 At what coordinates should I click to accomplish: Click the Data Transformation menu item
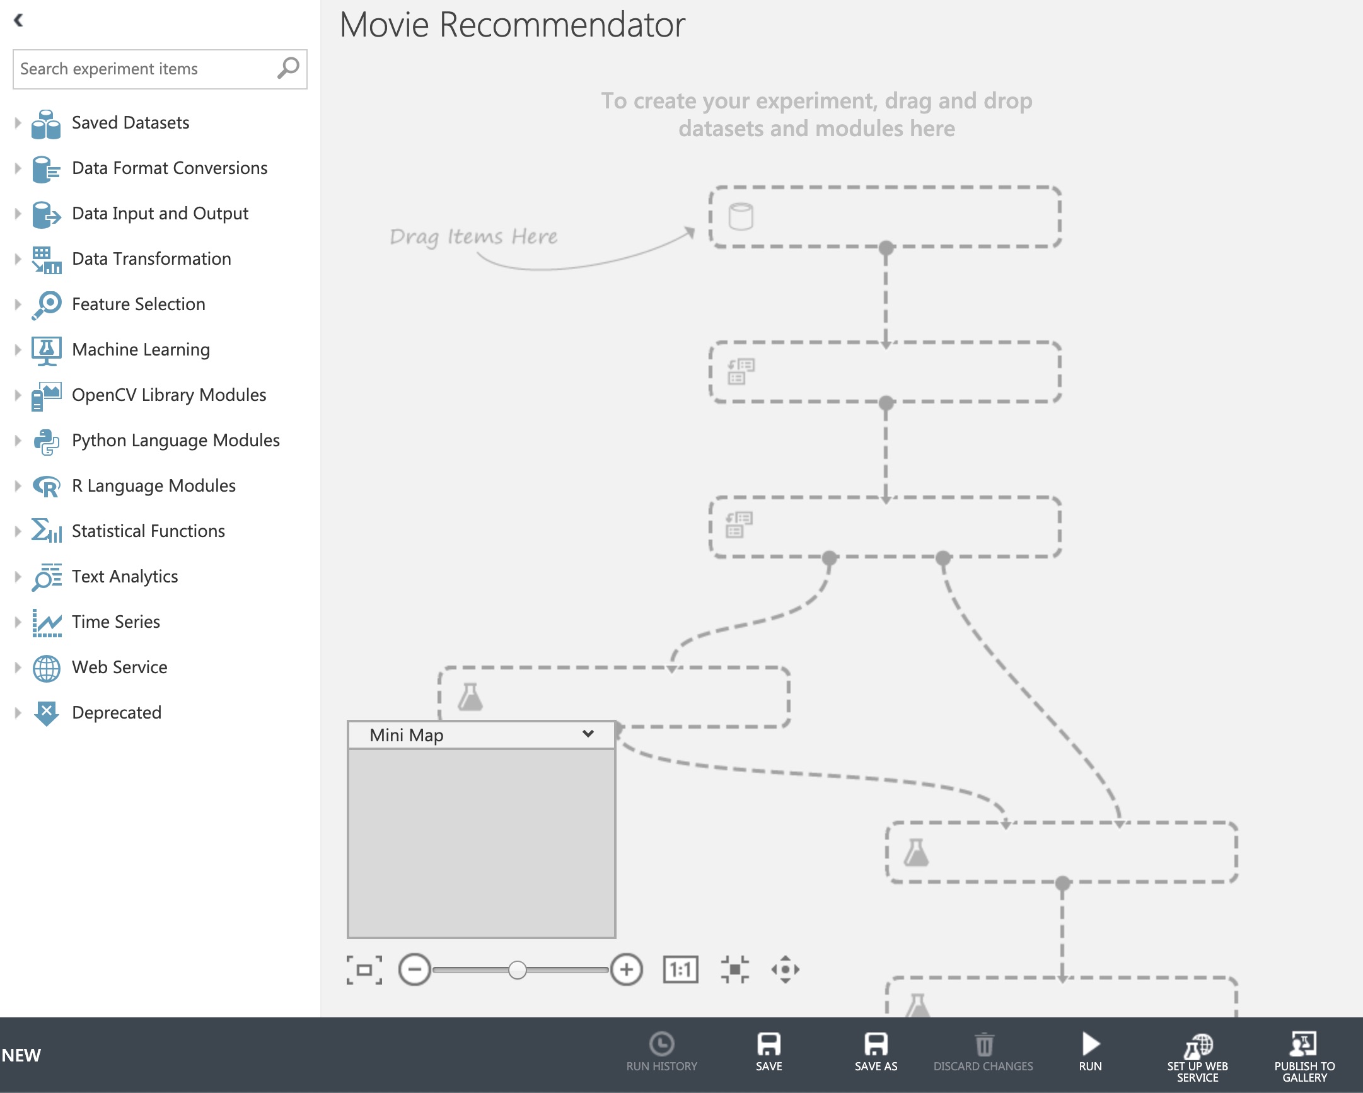pos(151,258)
